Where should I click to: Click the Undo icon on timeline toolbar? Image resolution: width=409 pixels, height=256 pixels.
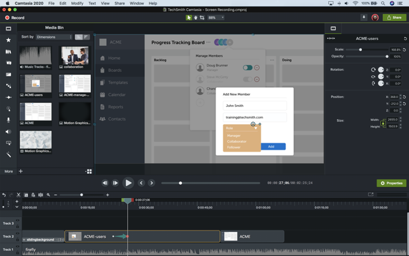[4, 195]
